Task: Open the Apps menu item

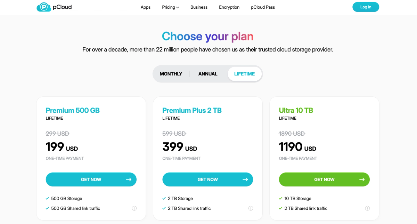Action: click(x=146, y=7)
